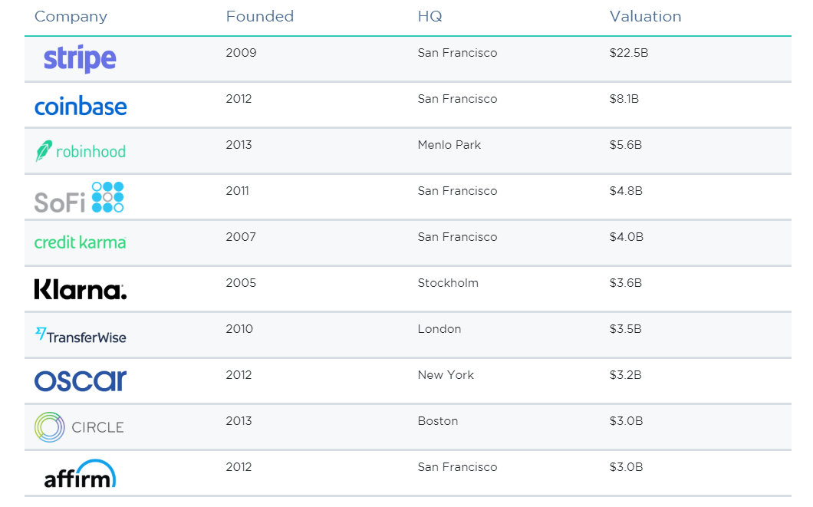Select the Affirm logo
The height and width of the screenshot is (507, 813).
(80, 474)
